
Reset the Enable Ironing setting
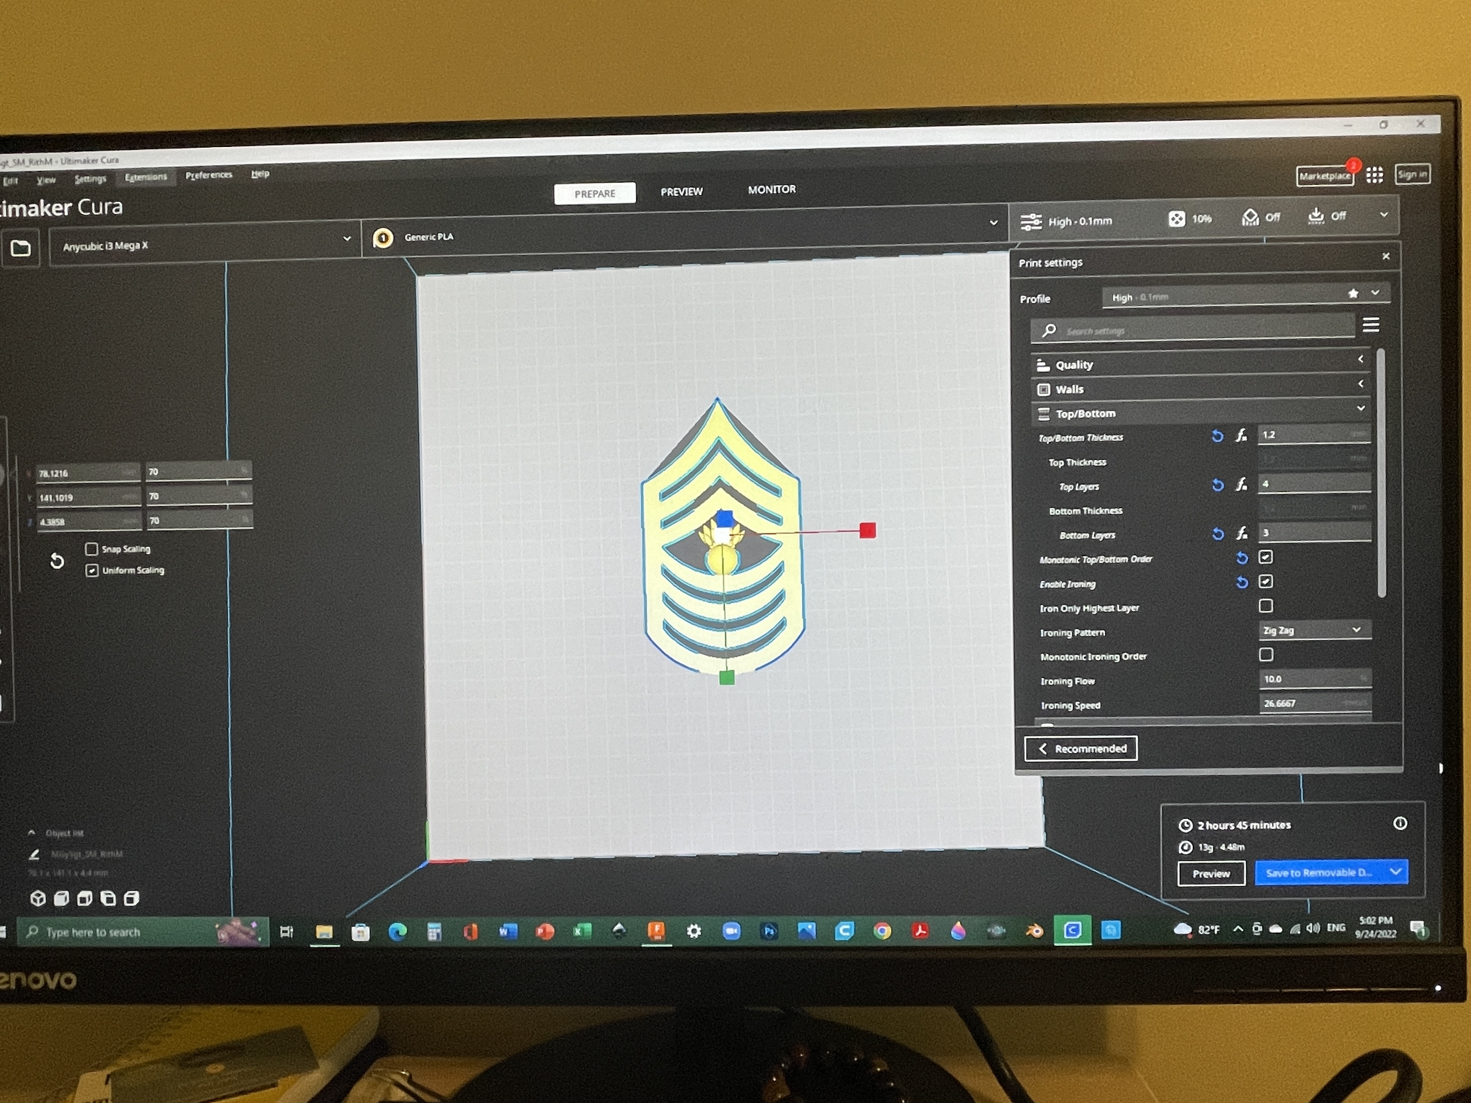pos(1242,583)
